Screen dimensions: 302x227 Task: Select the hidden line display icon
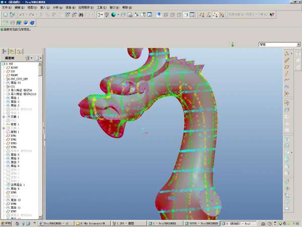point(172,15)
